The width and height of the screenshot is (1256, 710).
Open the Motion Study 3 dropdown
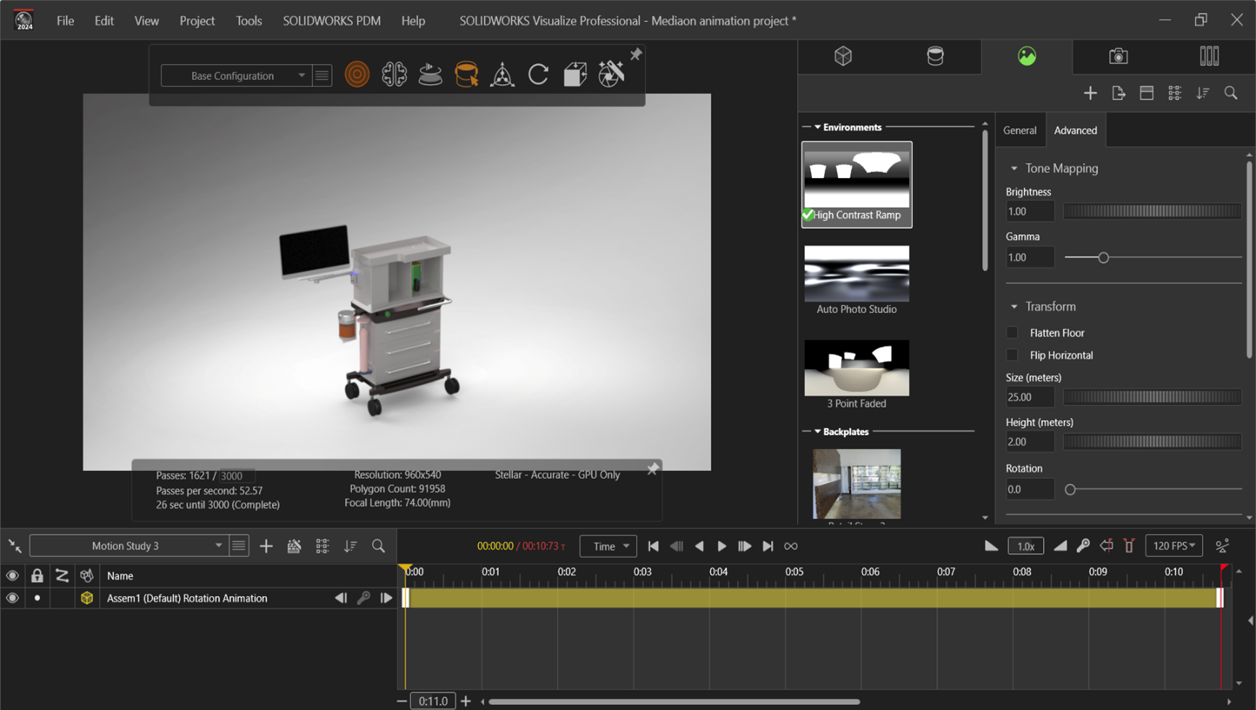point(127,546)
